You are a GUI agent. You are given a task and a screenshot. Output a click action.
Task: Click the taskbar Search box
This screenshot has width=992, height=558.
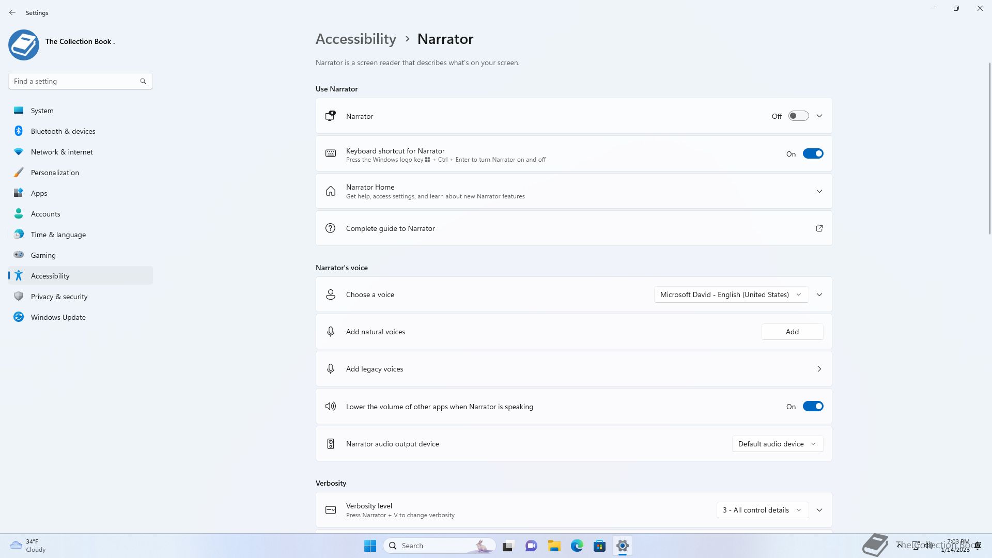pos(440,546)
